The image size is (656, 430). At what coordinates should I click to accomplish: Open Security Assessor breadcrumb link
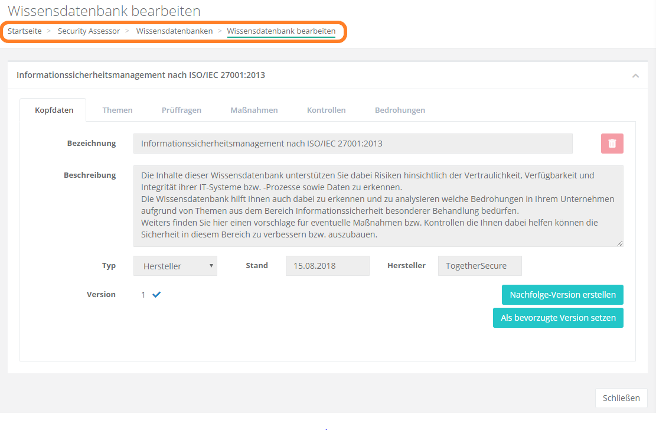click(89, 31)
